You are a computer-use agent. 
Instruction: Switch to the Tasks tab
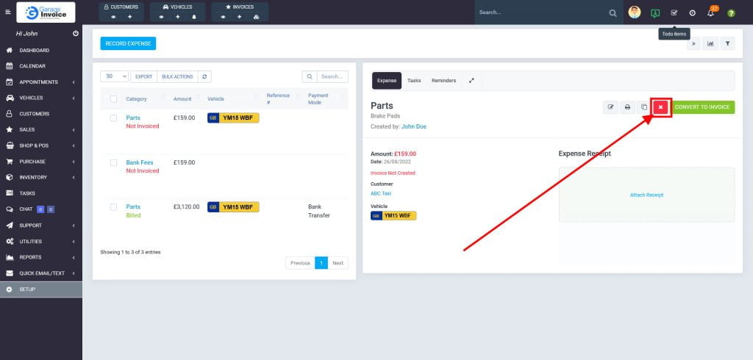tap(414, 81)
